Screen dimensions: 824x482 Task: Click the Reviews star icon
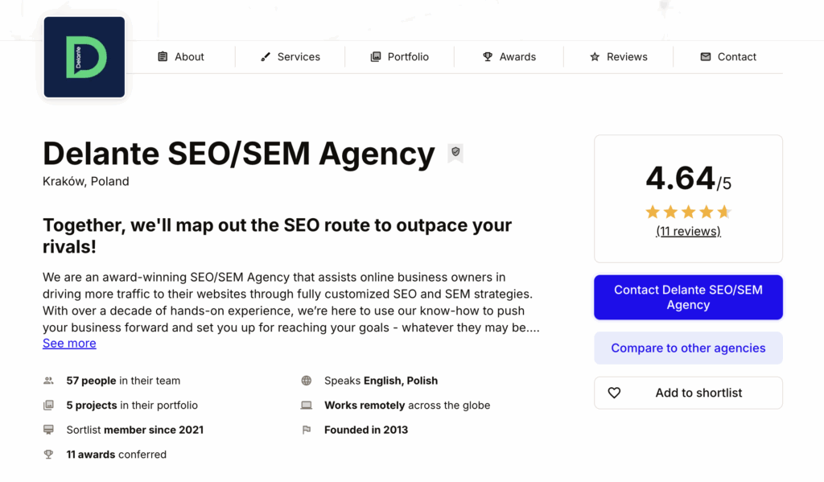pos(595,57)
